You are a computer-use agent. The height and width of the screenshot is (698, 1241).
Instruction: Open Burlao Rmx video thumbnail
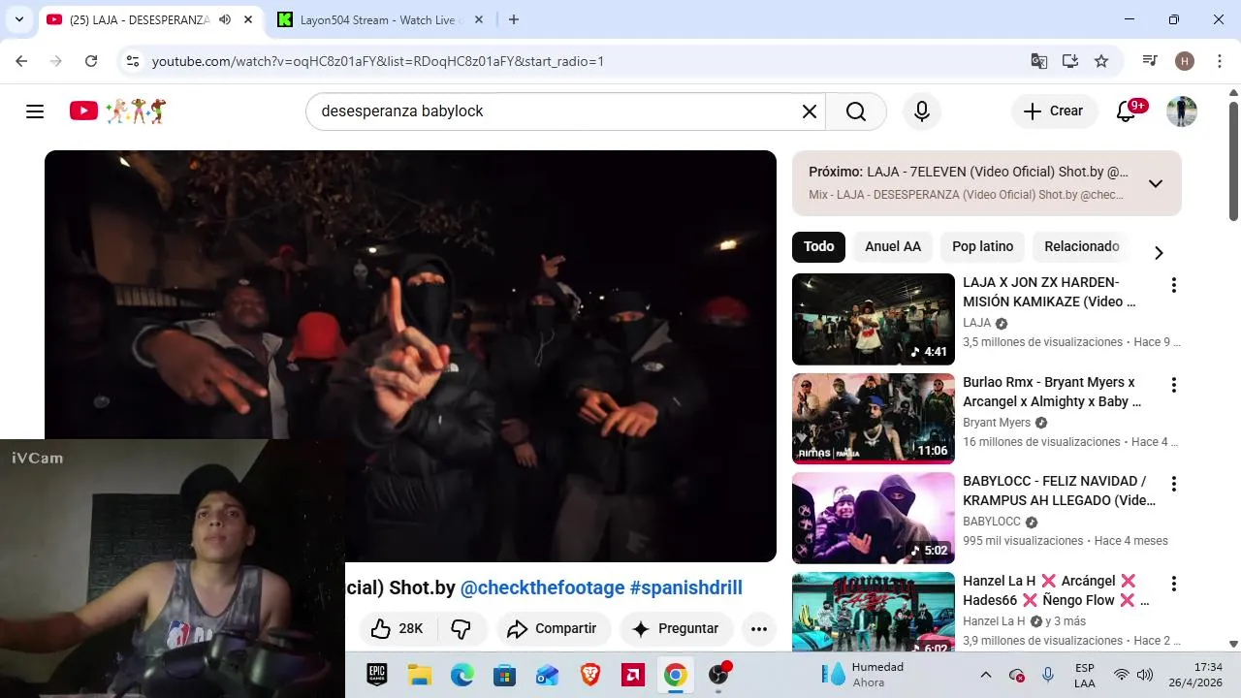coord(874,419)
